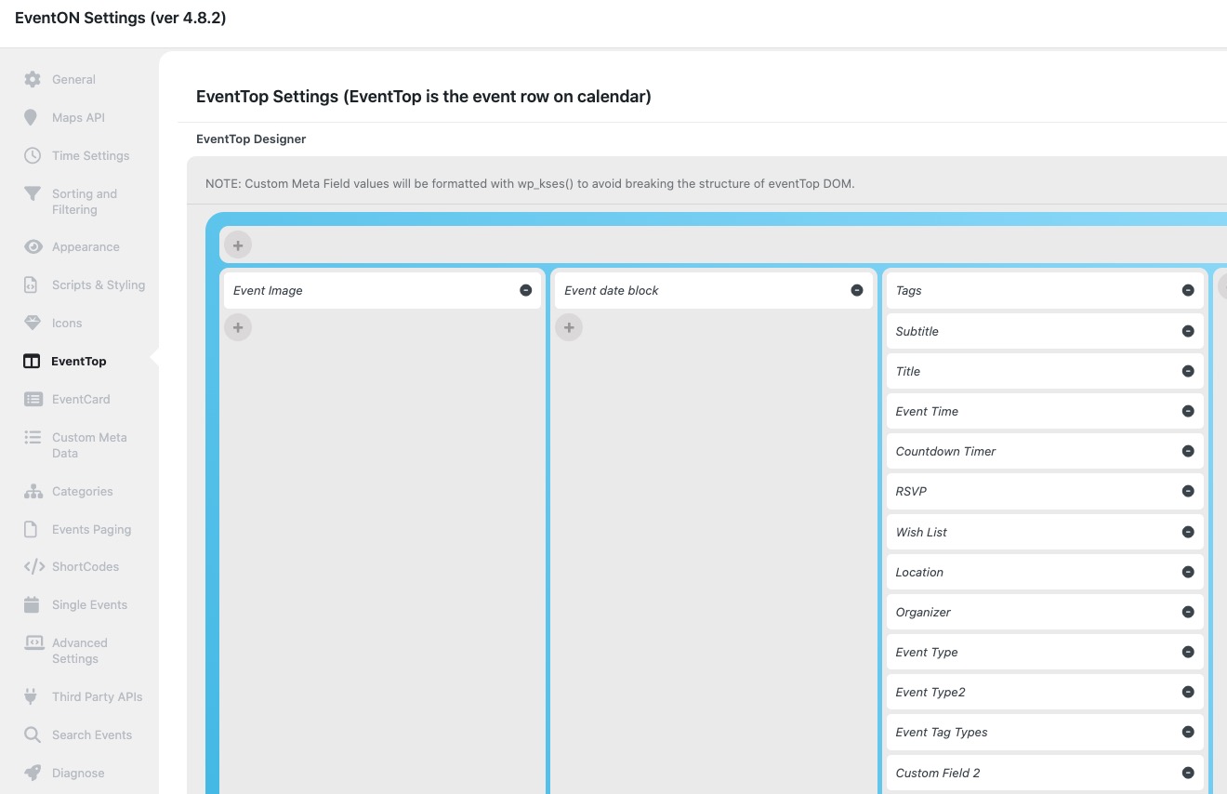The width and height of the screenshot is (1227, 794).
Task: Switch to ShortCodes tab
Action: coord(86,566)
